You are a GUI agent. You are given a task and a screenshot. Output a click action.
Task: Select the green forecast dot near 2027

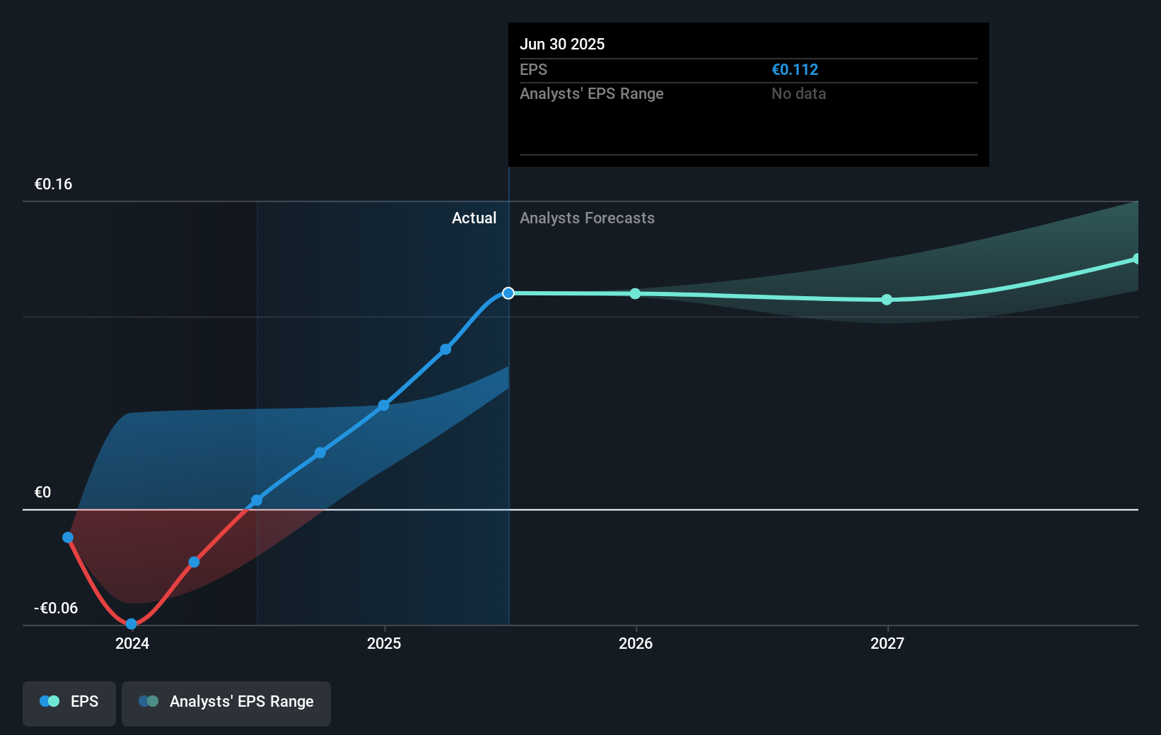pos(886,300)
